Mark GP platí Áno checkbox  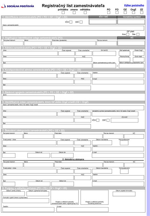point(128,34)
